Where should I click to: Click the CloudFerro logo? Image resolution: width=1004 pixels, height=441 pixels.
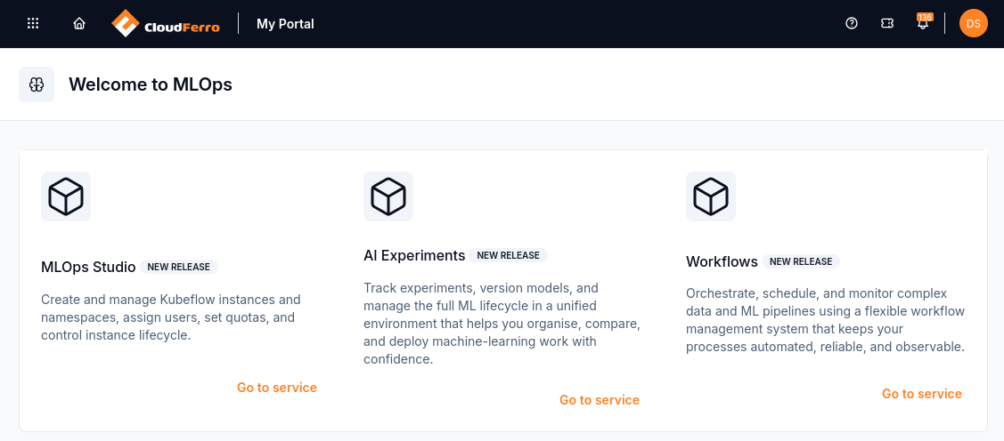point(166,24)
